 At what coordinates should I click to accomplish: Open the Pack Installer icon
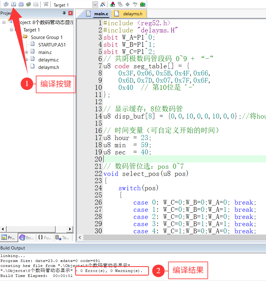143,4
